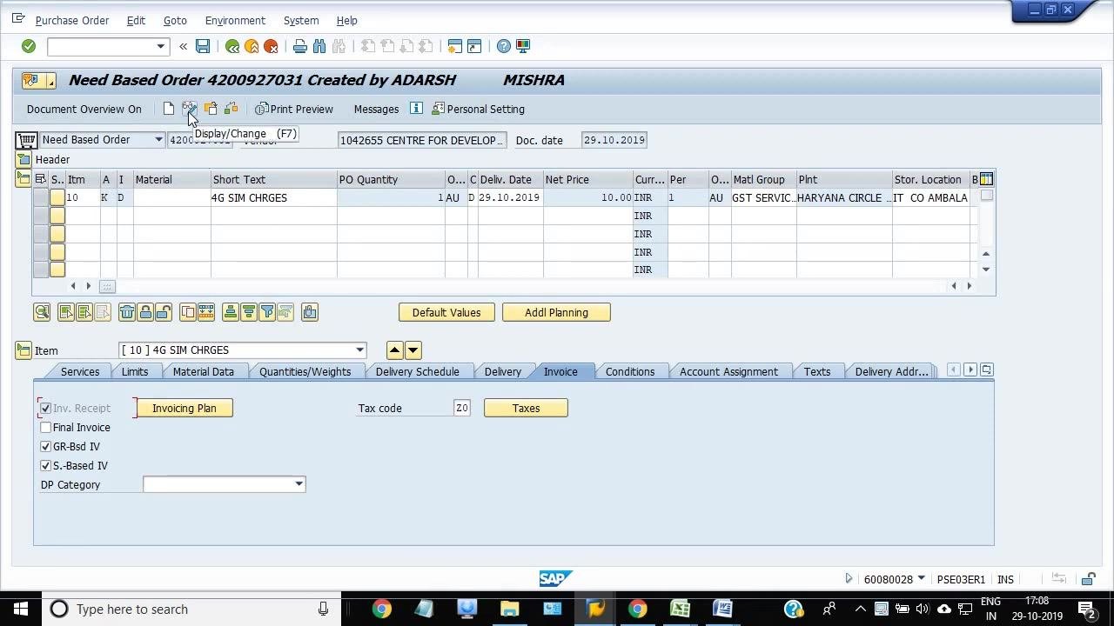The height and width of the screenshot is (626, 1114).
Task: Click the Other Purchase Order icon
Action: coord(210,109)
